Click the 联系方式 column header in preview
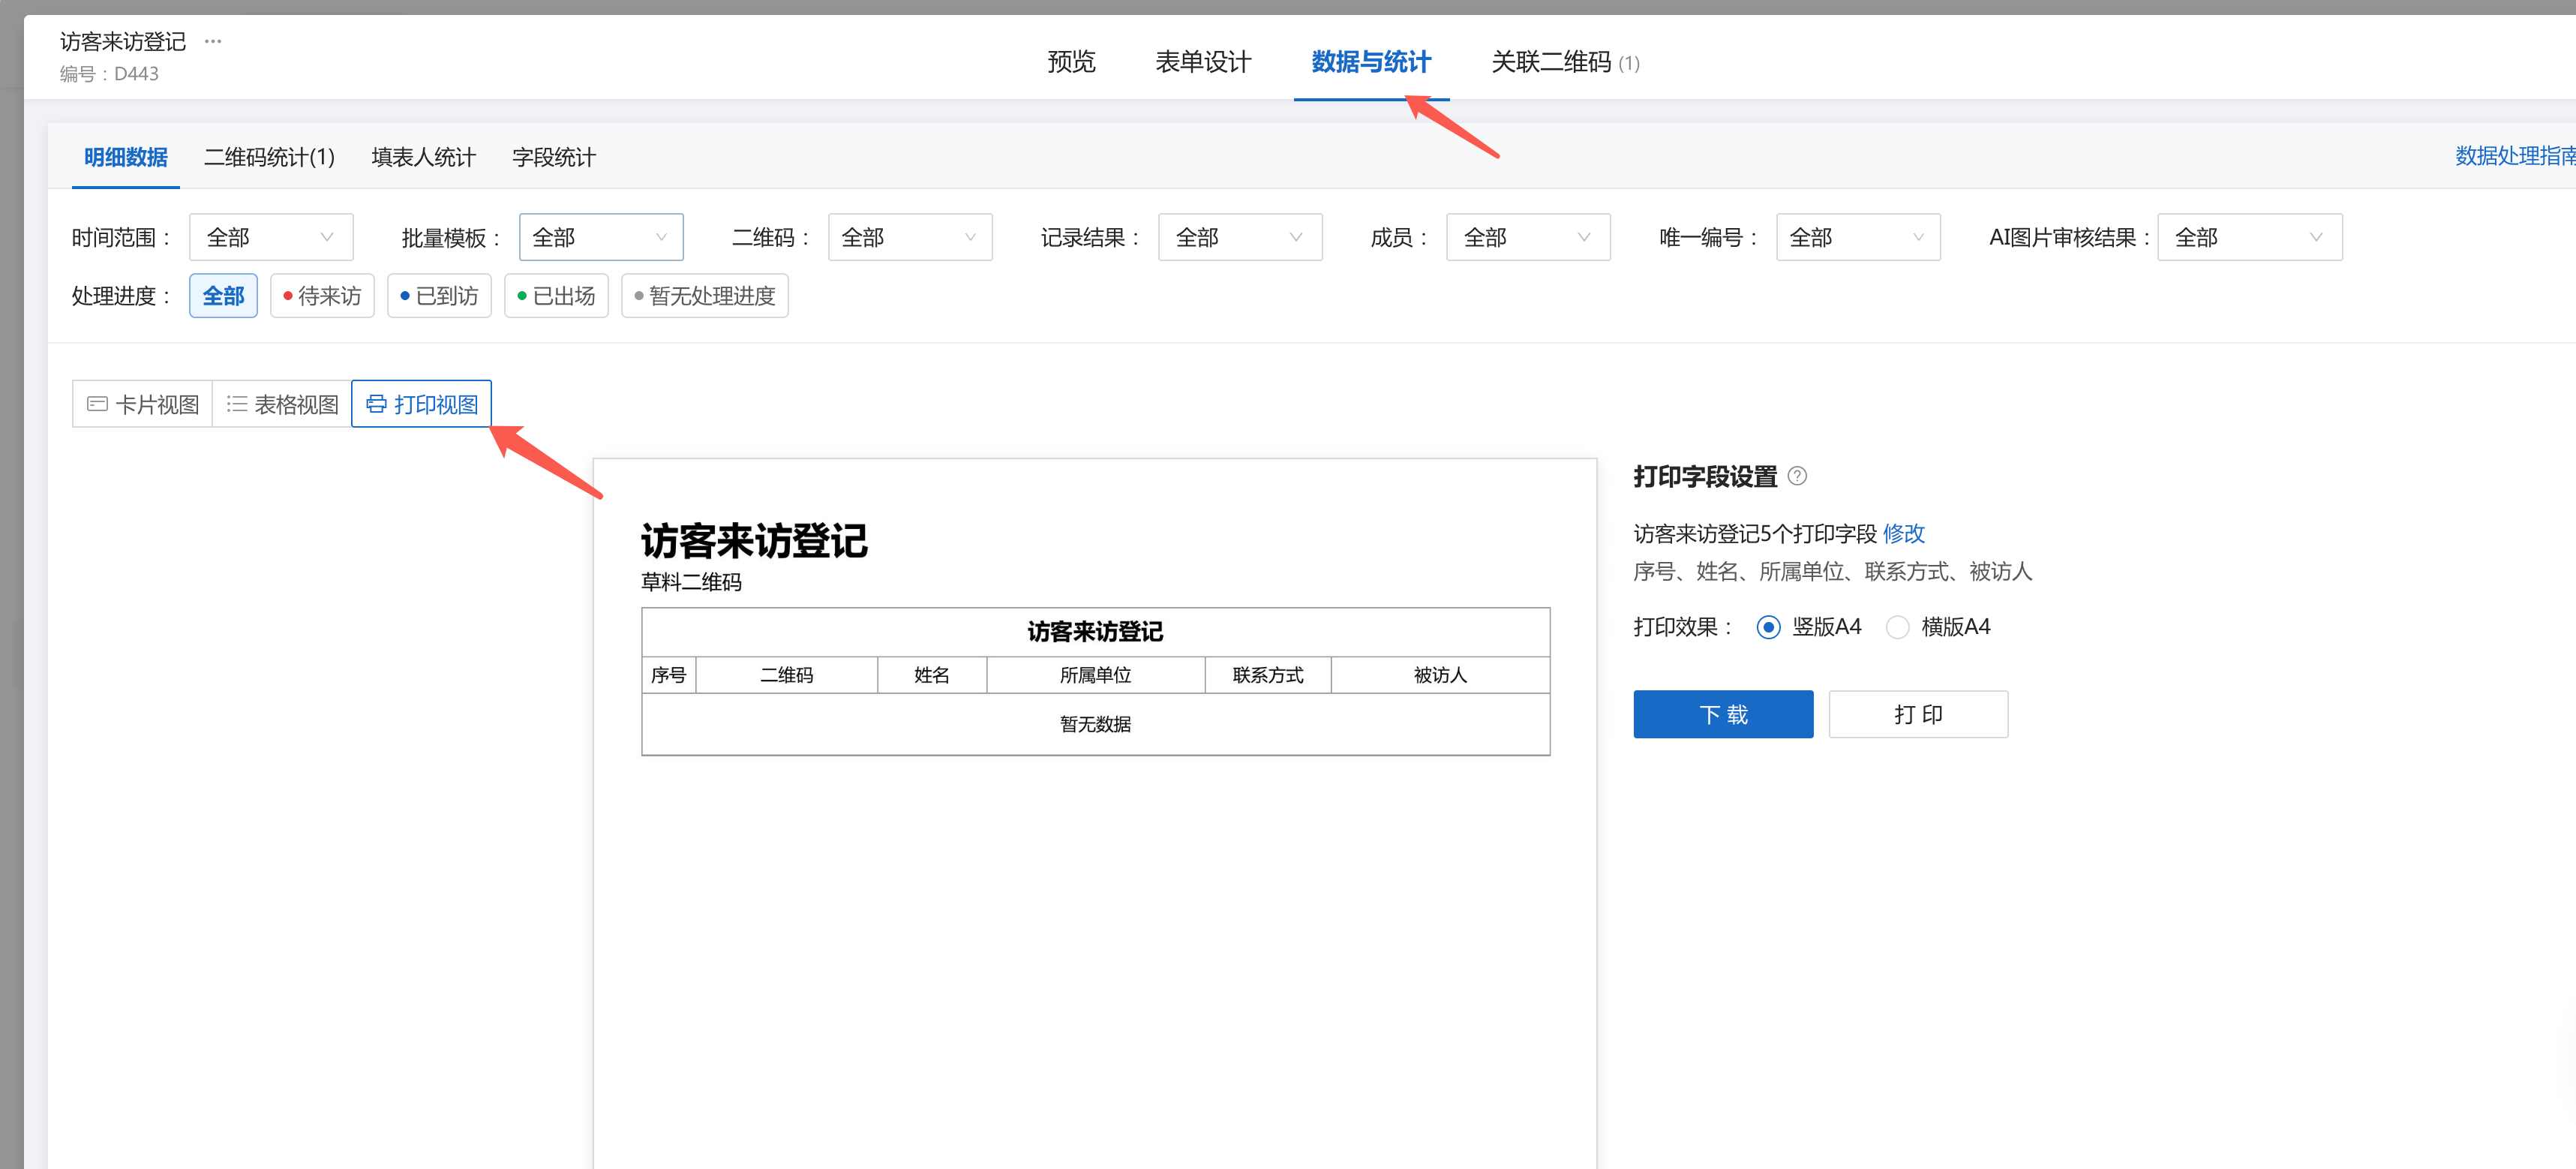The width and height of the screenshot is (2576, 1169). pyautogui.click(x=1268, y=675)
